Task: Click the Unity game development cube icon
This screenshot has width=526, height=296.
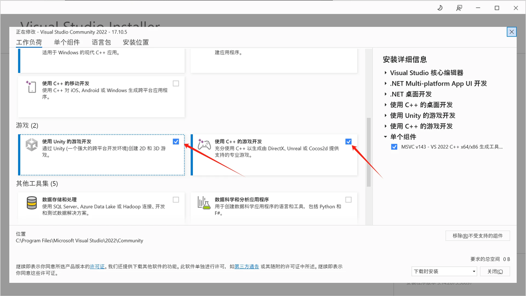Action: coord(31,145)
